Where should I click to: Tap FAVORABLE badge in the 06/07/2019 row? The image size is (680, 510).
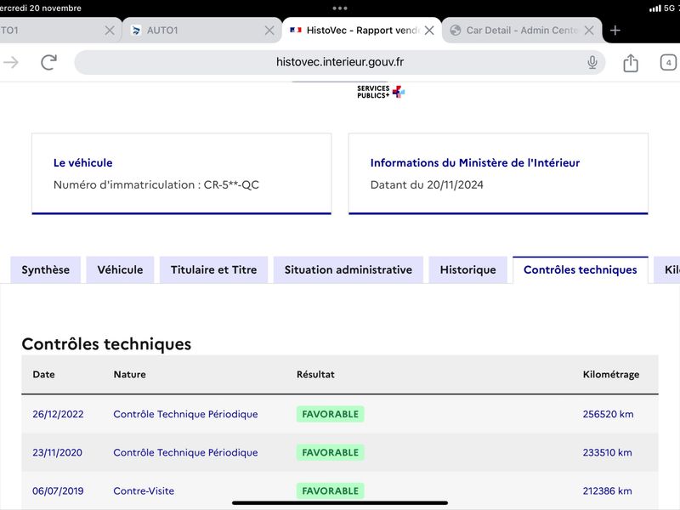point(331,491)
